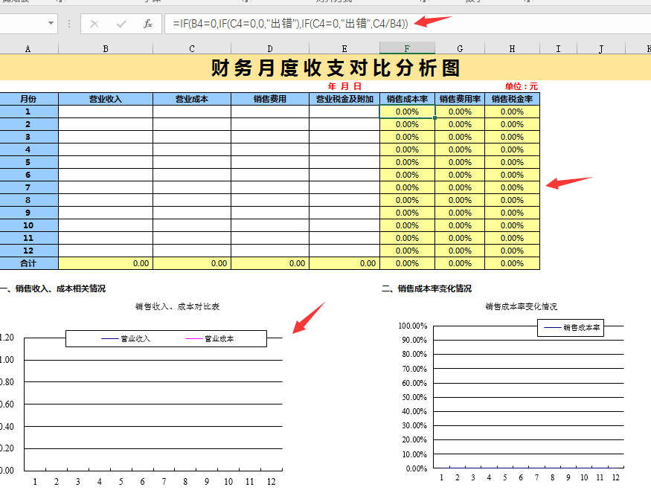The width and height of the screenshot is (651, 490).
Task: Select column C header
Action: pyautogui.click(x=192, y=48)
